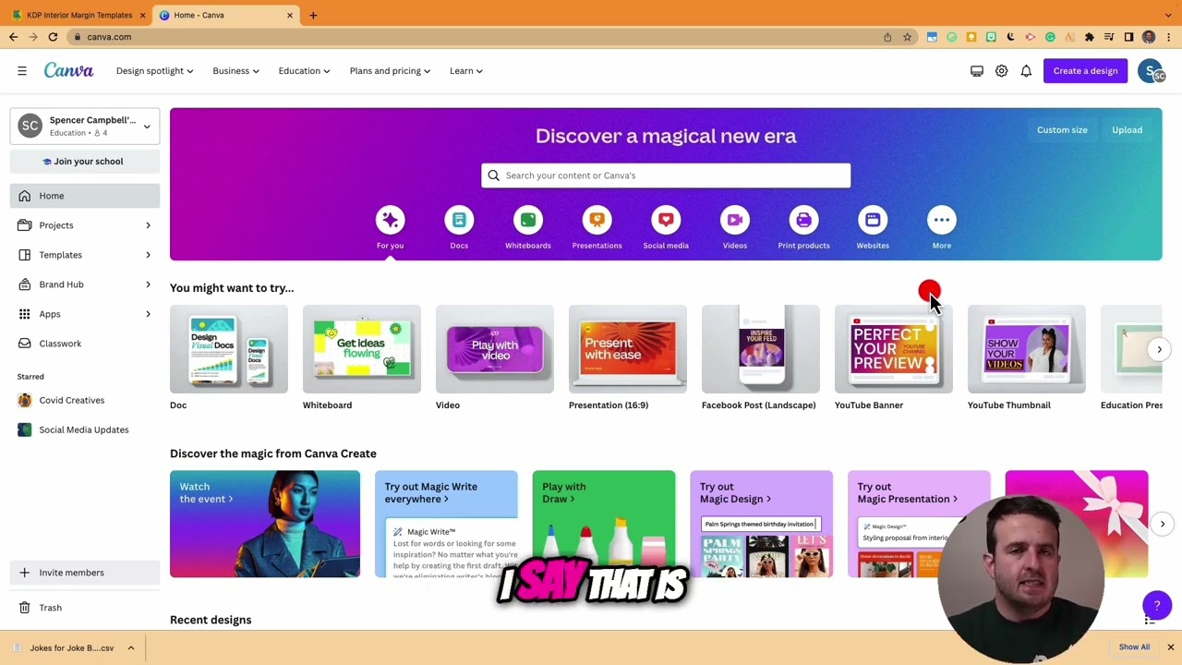The height and width of the screenshot is (665, 1182).
Task: Open the Covid Creatives starred folder
Action: tap(71, 400)
